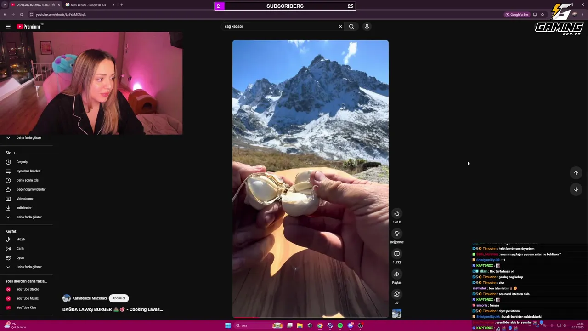588x331 pixels.
Task: Open Karadenizli Maceracı channel name
Action: coord(90,298)
